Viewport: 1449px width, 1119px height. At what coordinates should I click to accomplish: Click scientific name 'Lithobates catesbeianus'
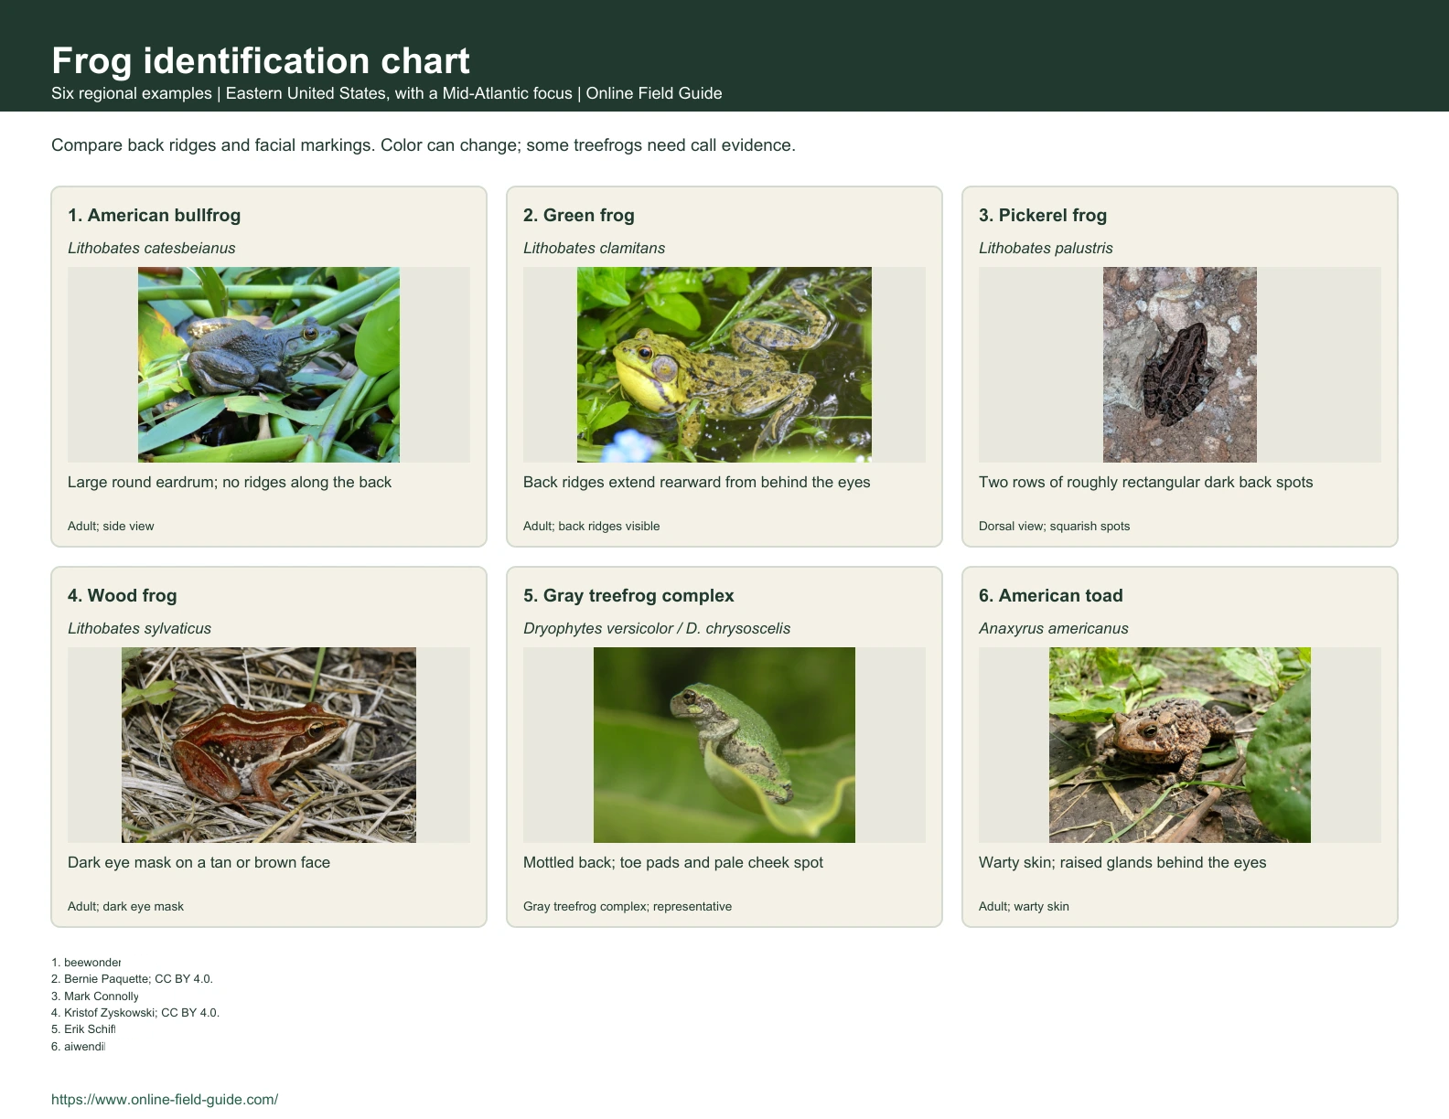pos(152,249)
